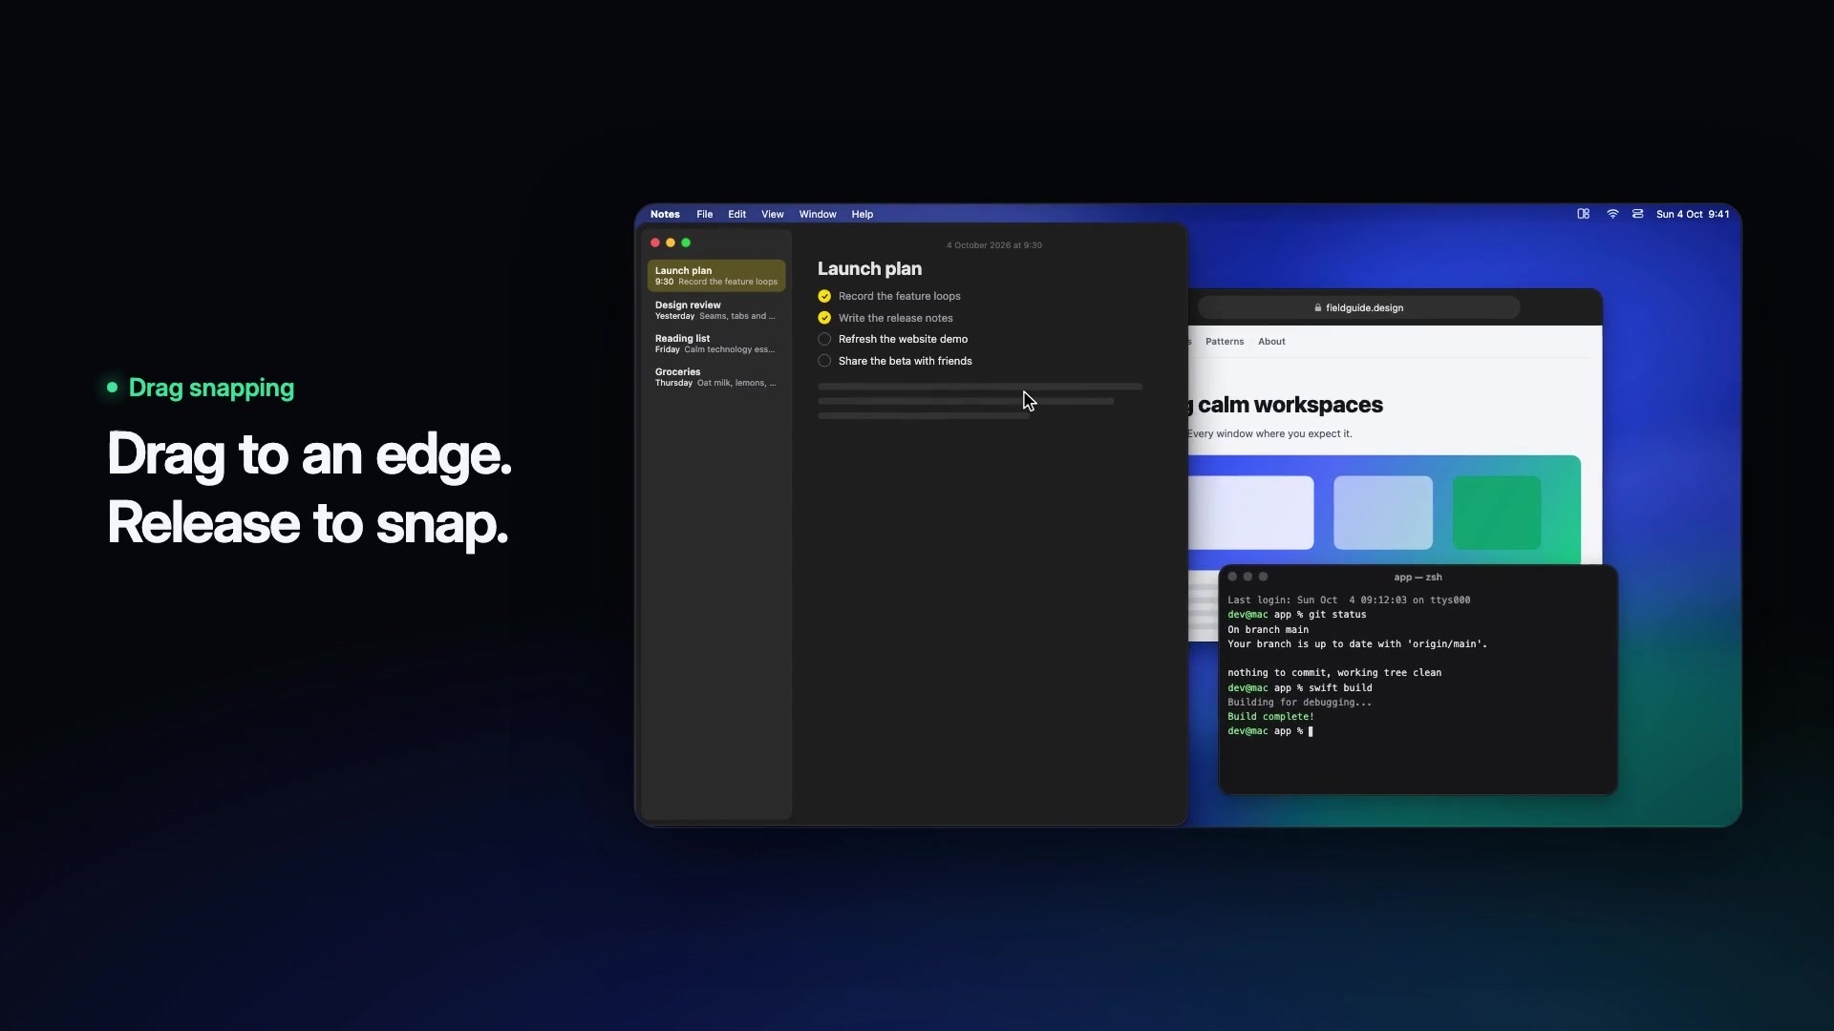Uncheck Record the feature loops
The height and width of the screenshot is (1031, 1834).
pos(824,296)
